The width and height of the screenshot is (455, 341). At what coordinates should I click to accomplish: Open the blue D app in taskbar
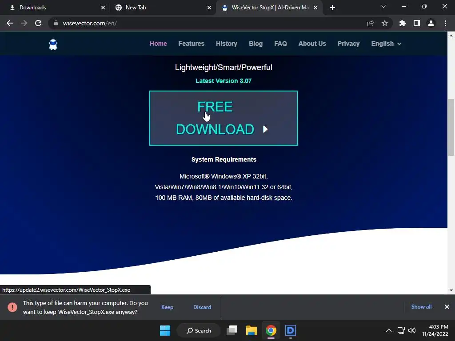[291, 330]
